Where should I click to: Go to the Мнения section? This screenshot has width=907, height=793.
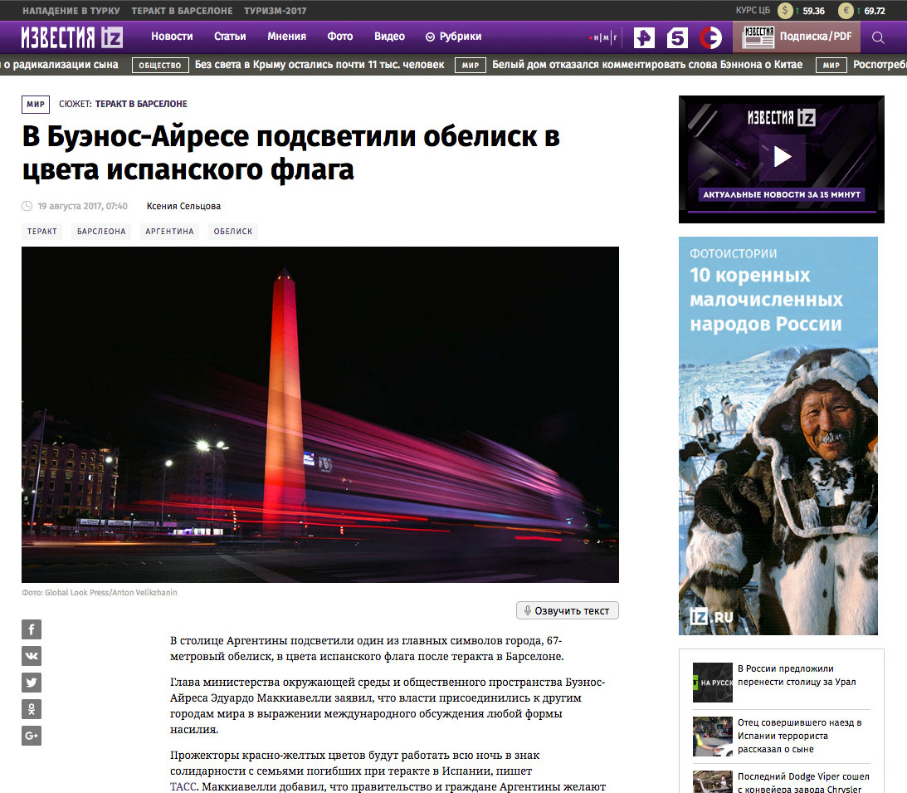pyautogui.click(x=286, y=37)
